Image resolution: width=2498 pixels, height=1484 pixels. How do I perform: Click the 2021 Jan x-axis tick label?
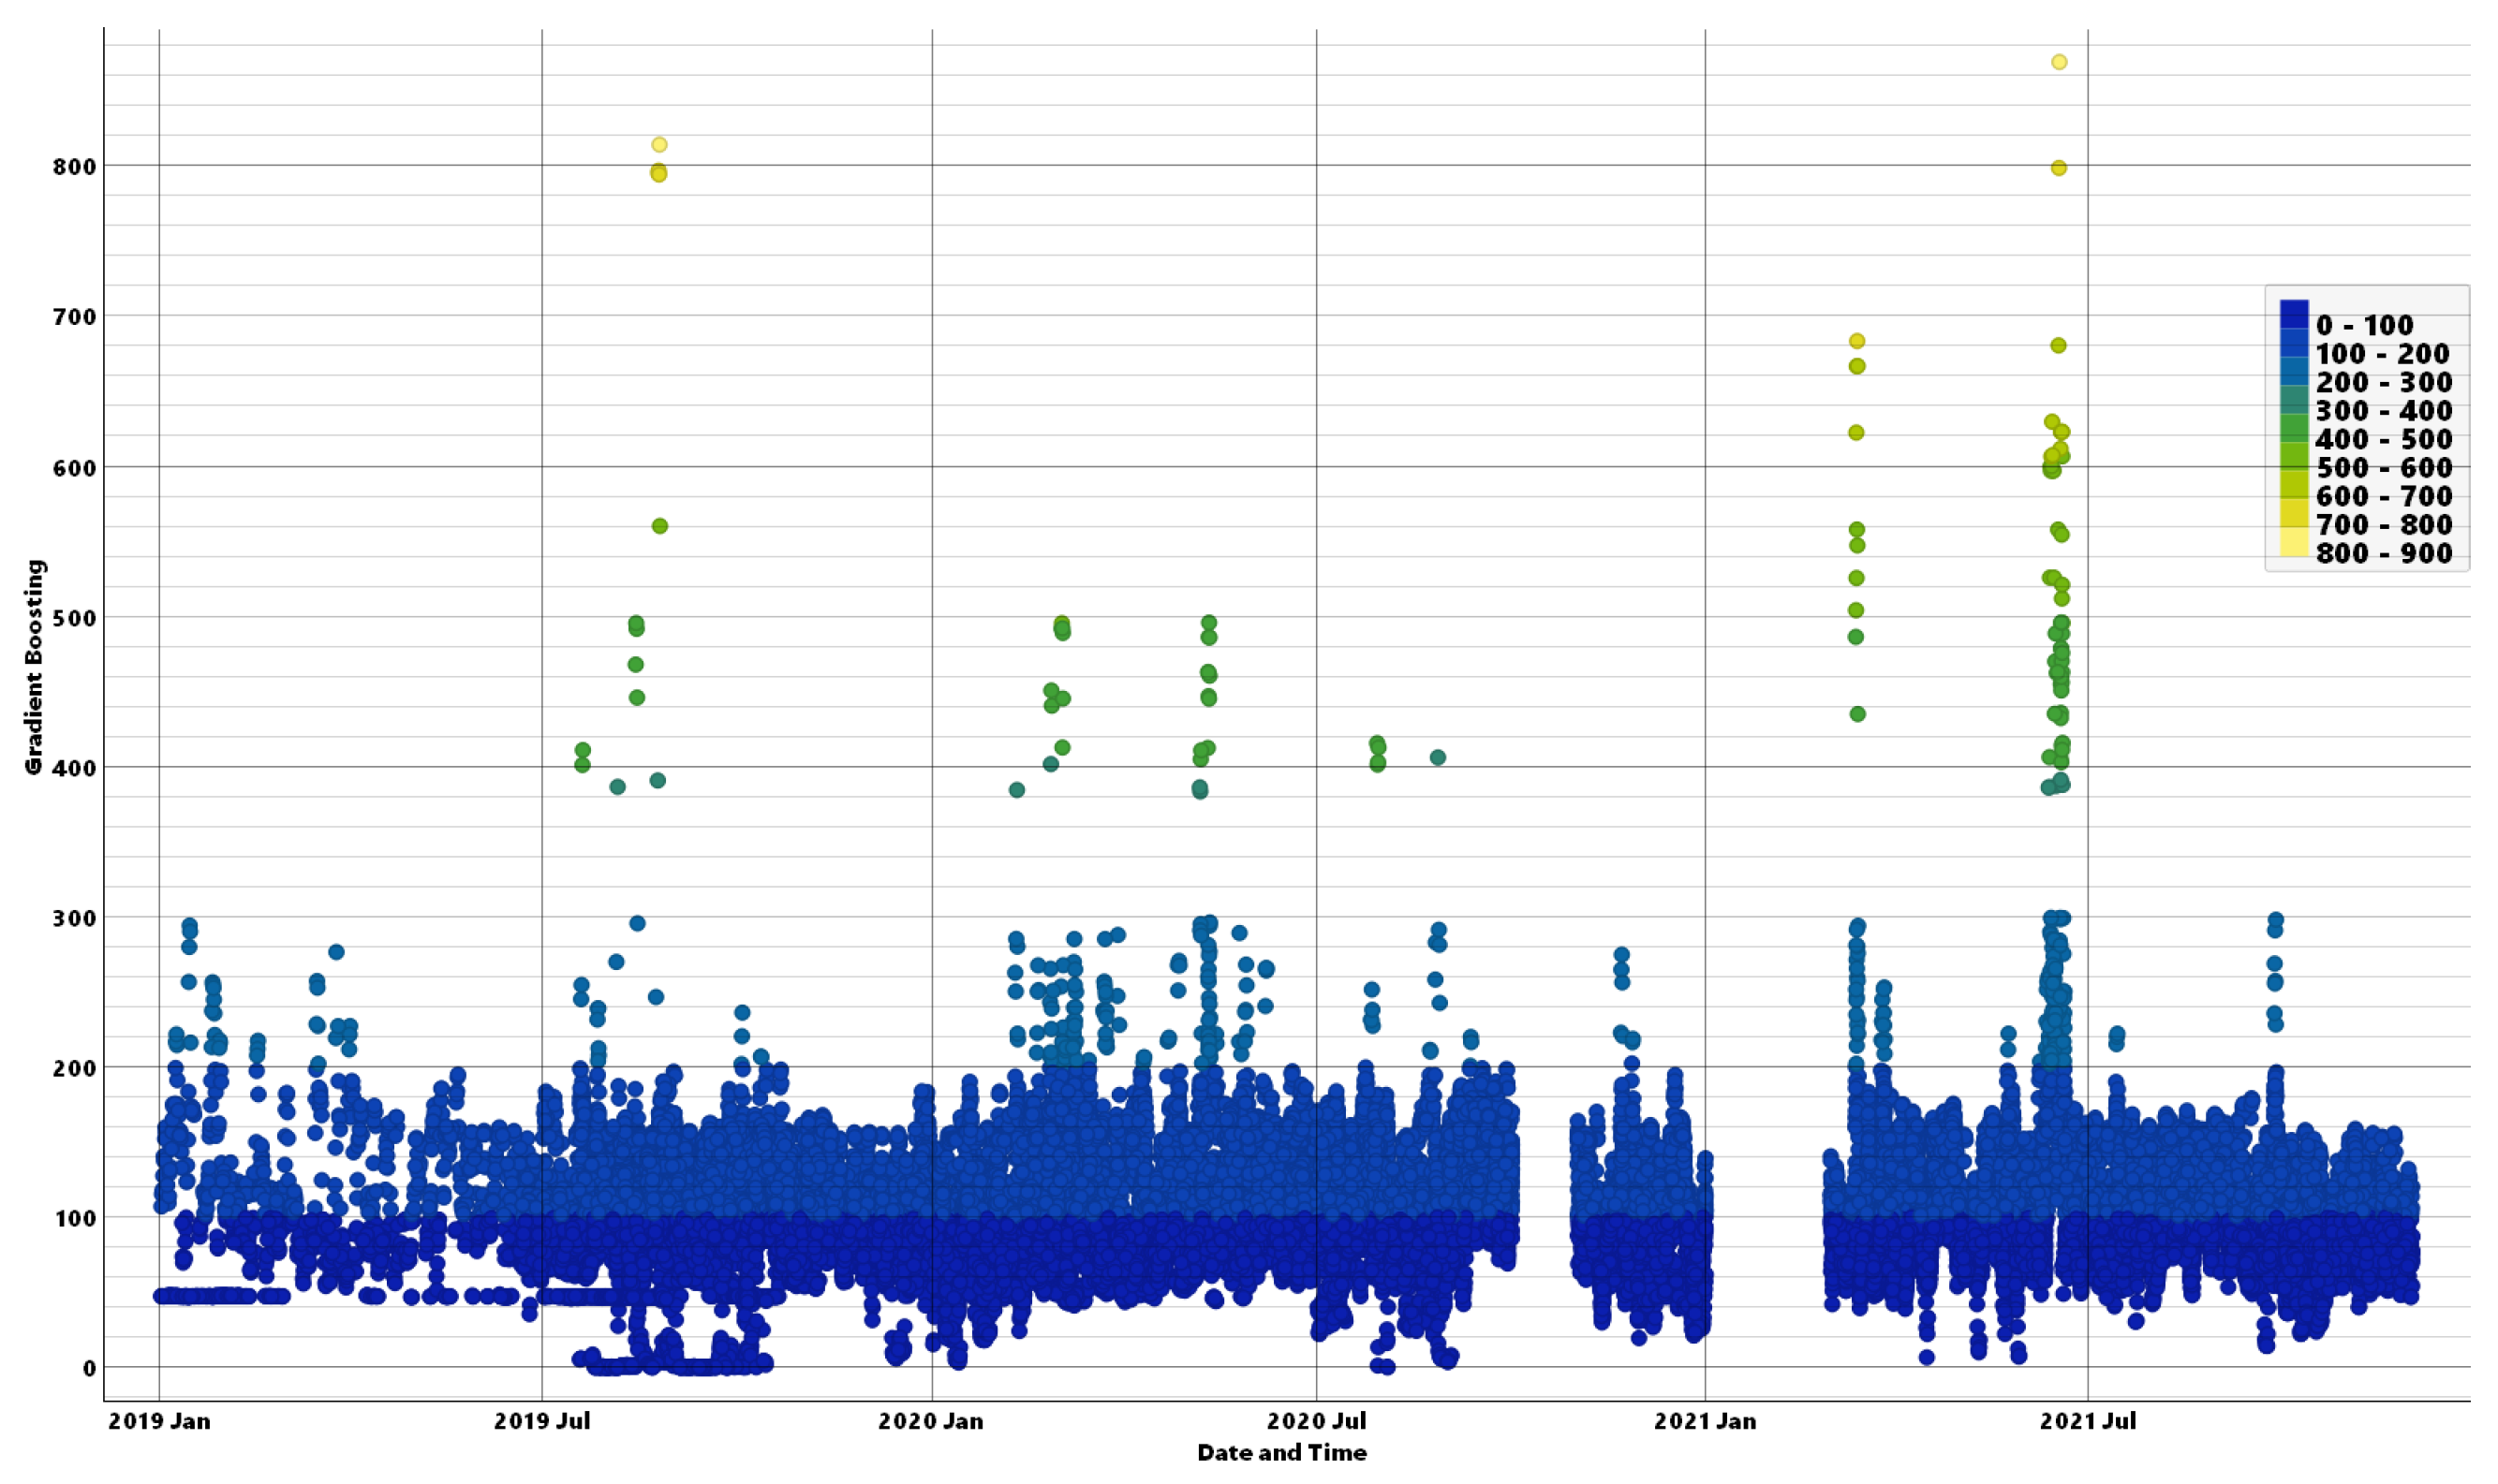tap(1705, 1421)
